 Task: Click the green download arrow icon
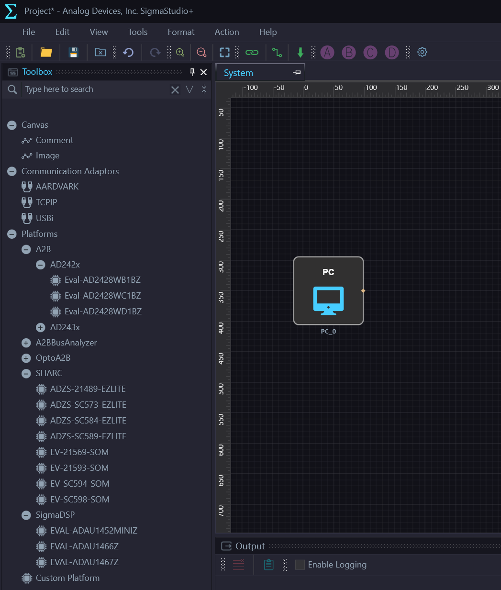(301, 52)
